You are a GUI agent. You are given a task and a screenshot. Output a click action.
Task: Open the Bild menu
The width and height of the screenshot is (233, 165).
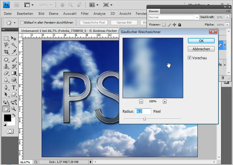41,14
